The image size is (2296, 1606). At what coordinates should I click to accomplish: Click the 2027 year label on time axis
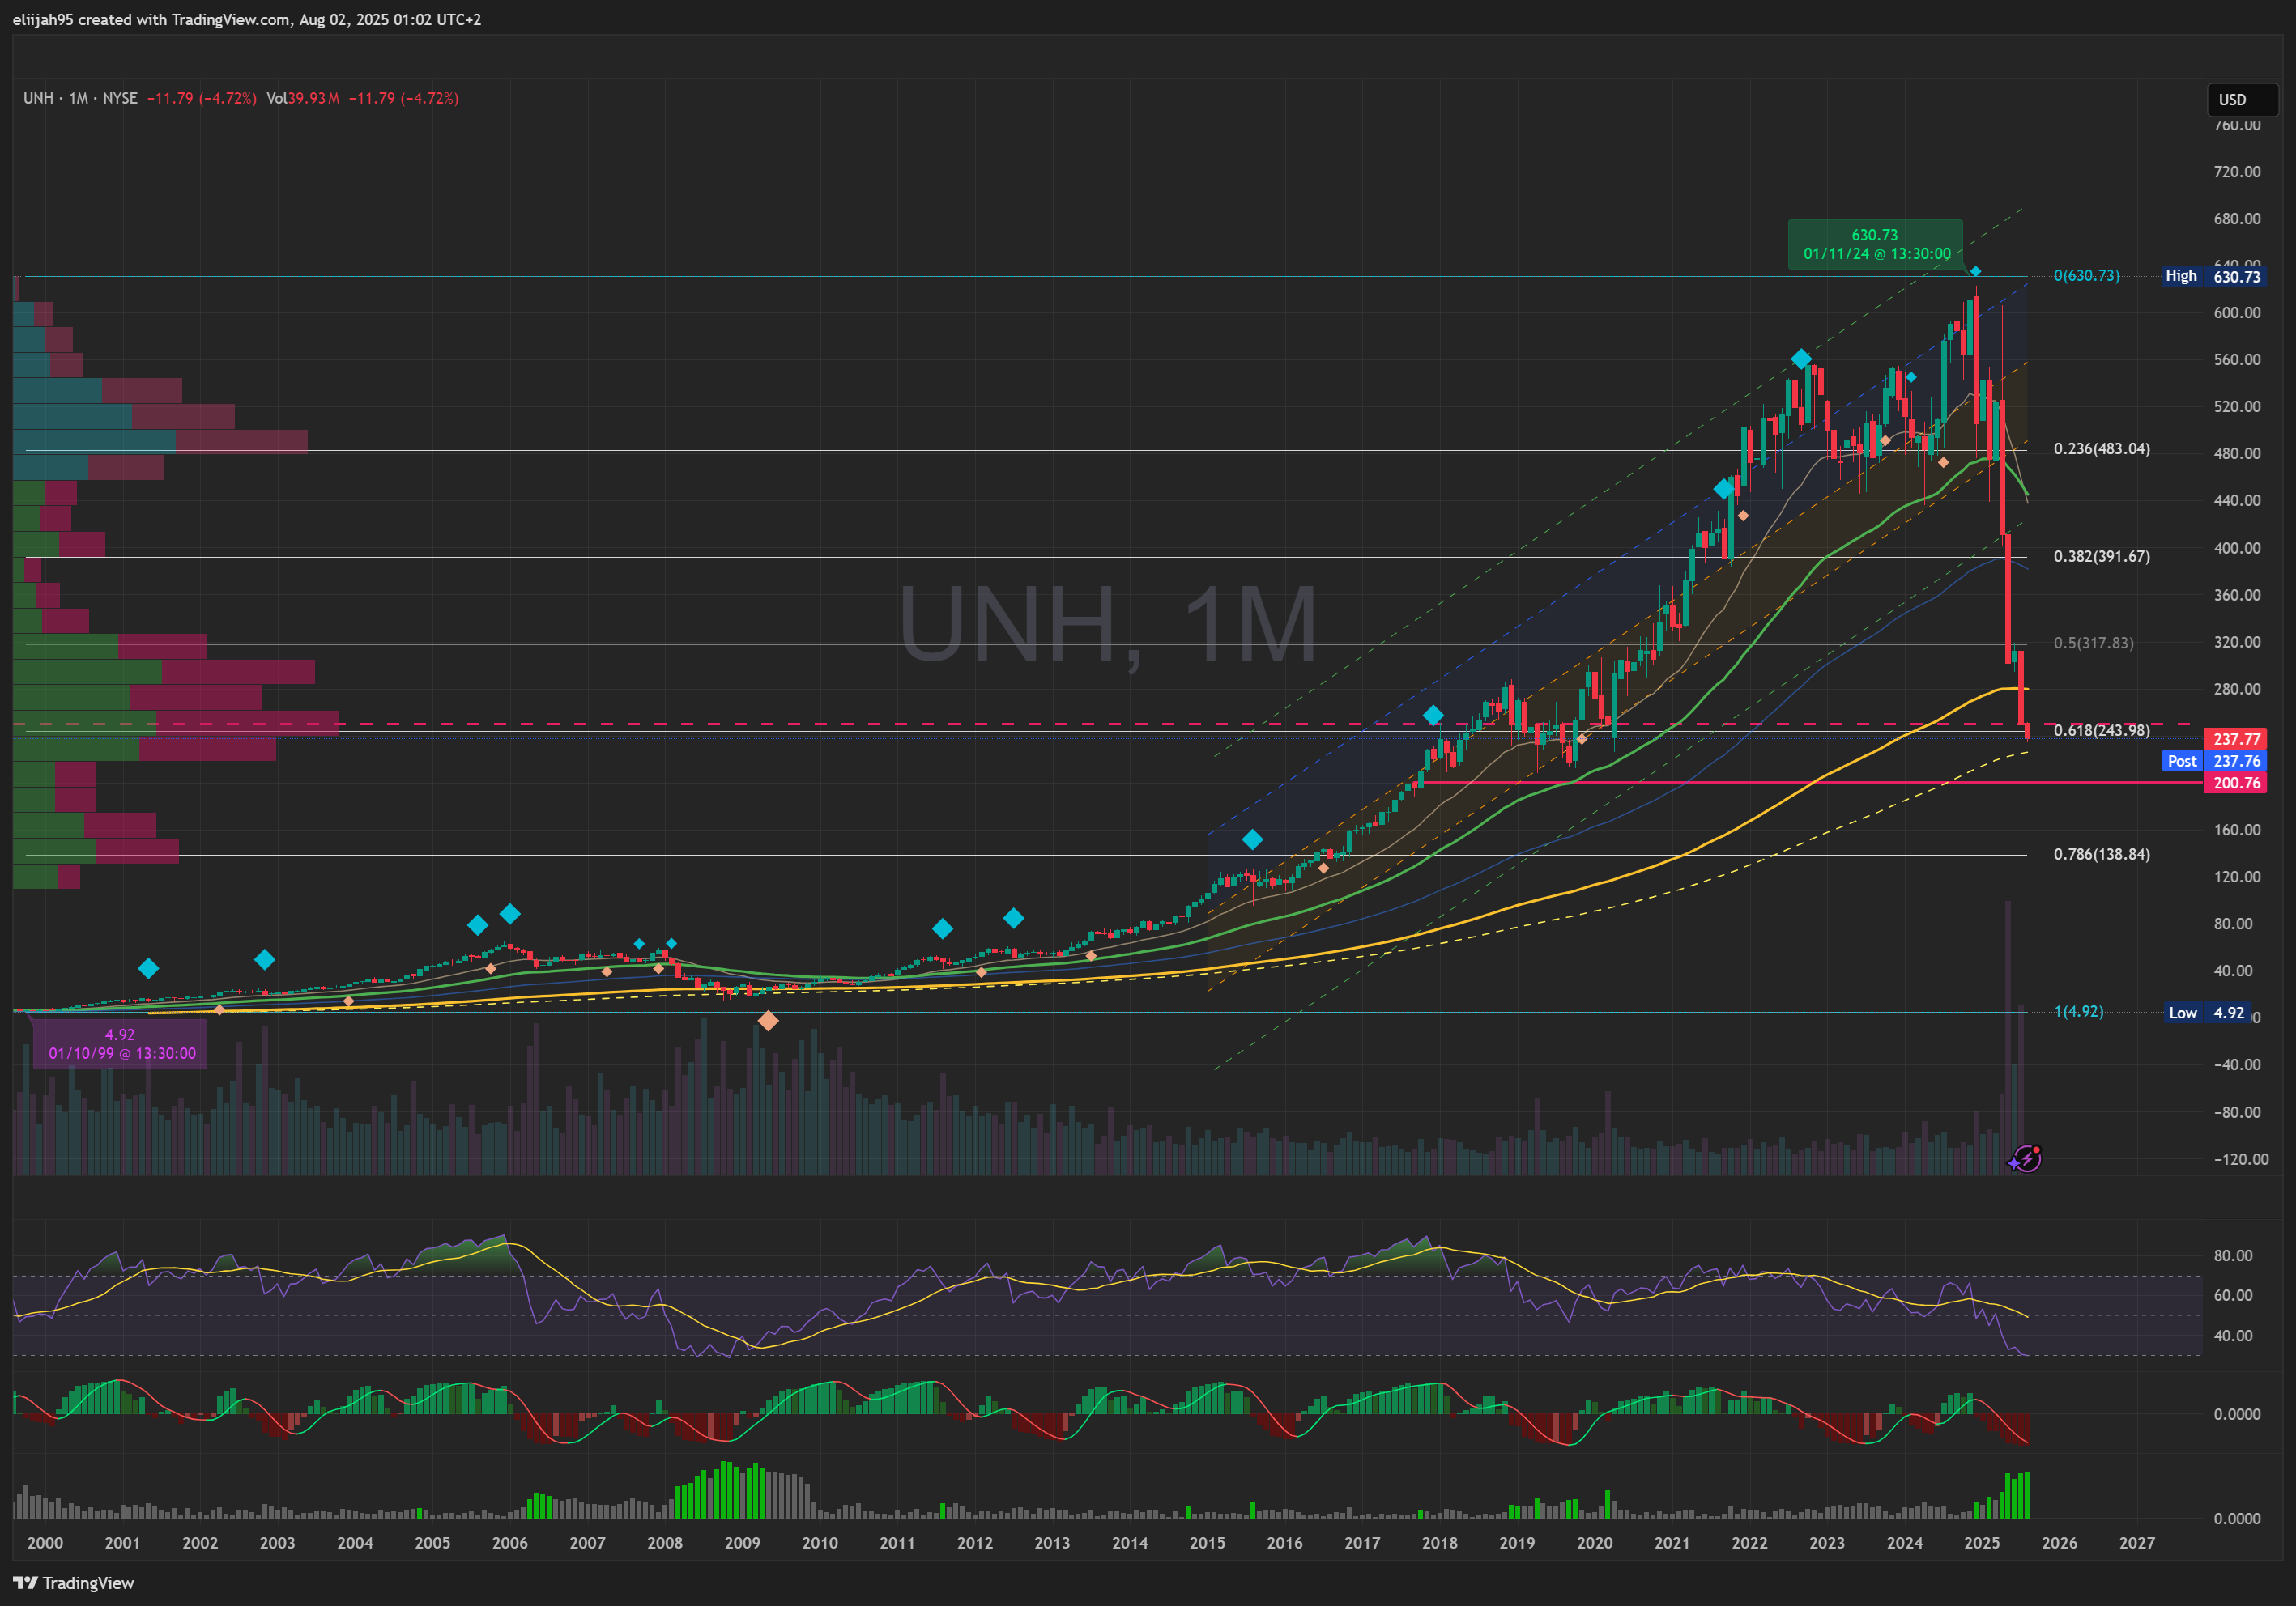(2137, 1542)
